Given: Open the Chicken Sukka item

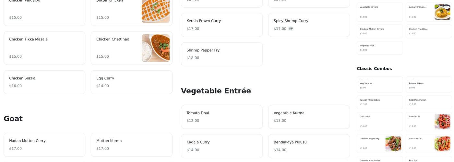Looking at the screenshot, I should tap(44, 82).
